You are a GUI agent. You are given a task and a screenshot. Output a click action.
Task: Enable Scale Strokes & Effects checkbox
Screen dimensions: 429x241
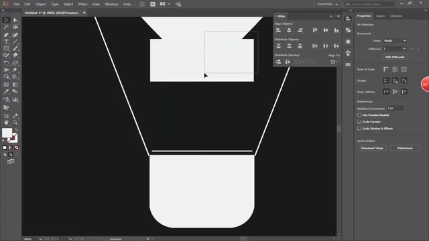pyautogui.click(x=359, y=129)
